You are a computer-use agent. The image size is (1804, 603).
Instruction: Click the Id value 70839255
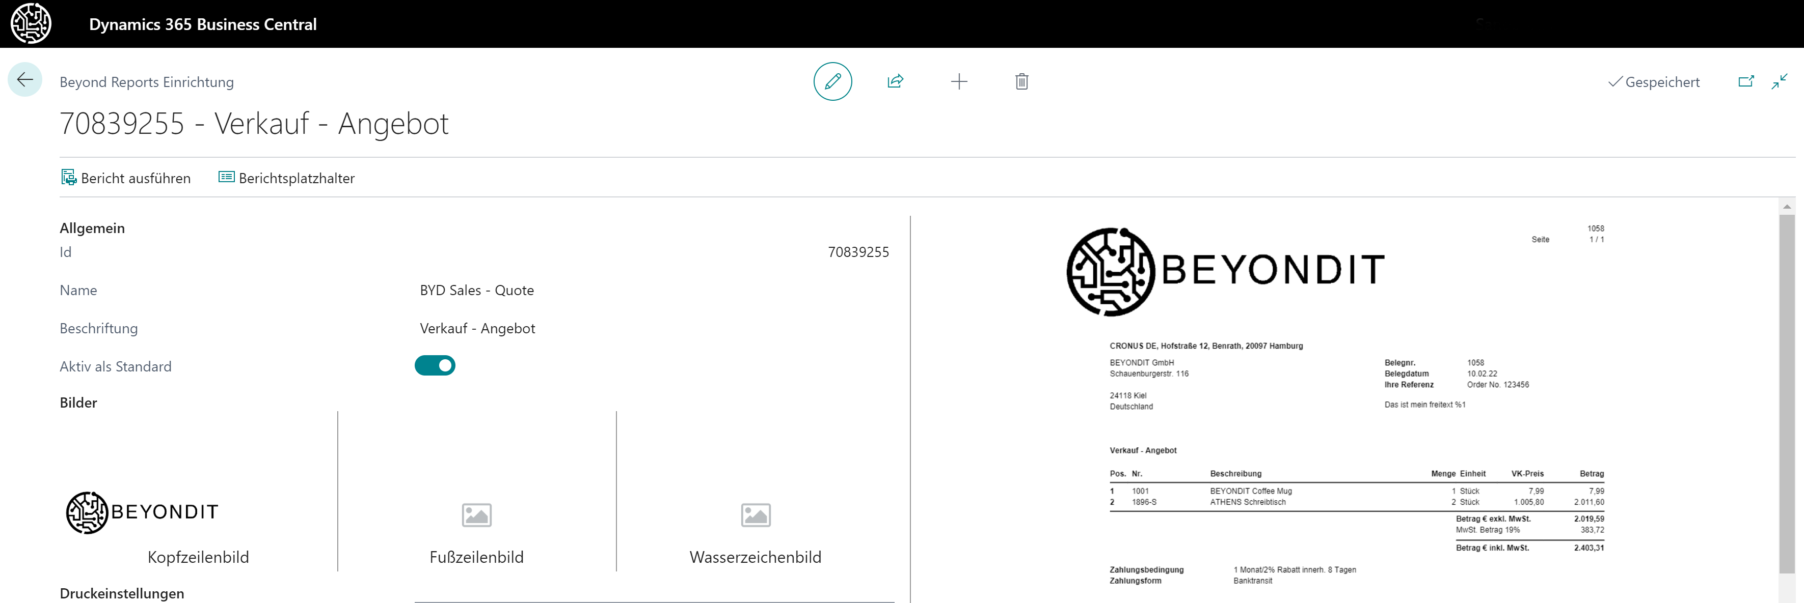(x=858, y=252)
